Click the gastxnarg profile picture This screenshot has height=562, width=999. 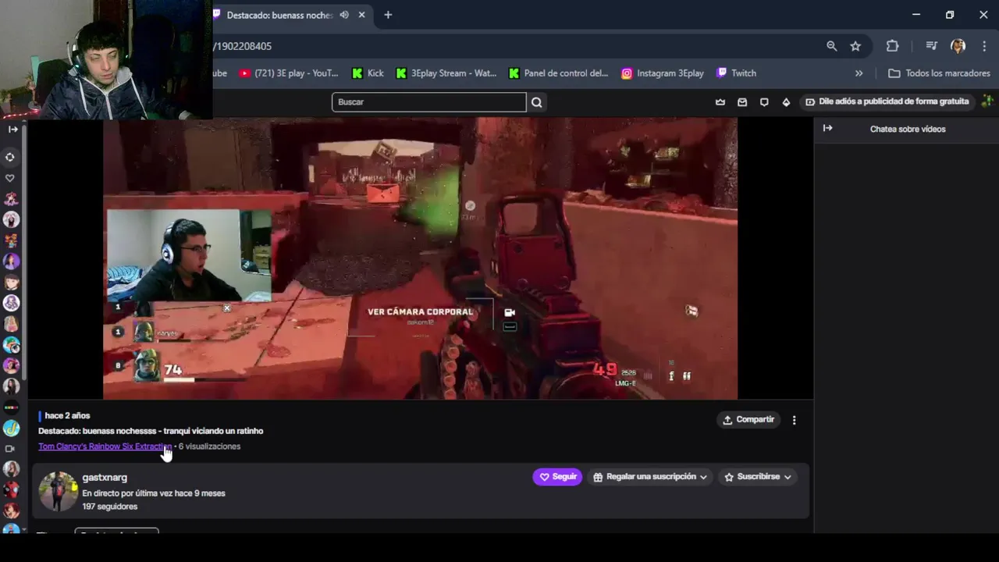(59, 491)
